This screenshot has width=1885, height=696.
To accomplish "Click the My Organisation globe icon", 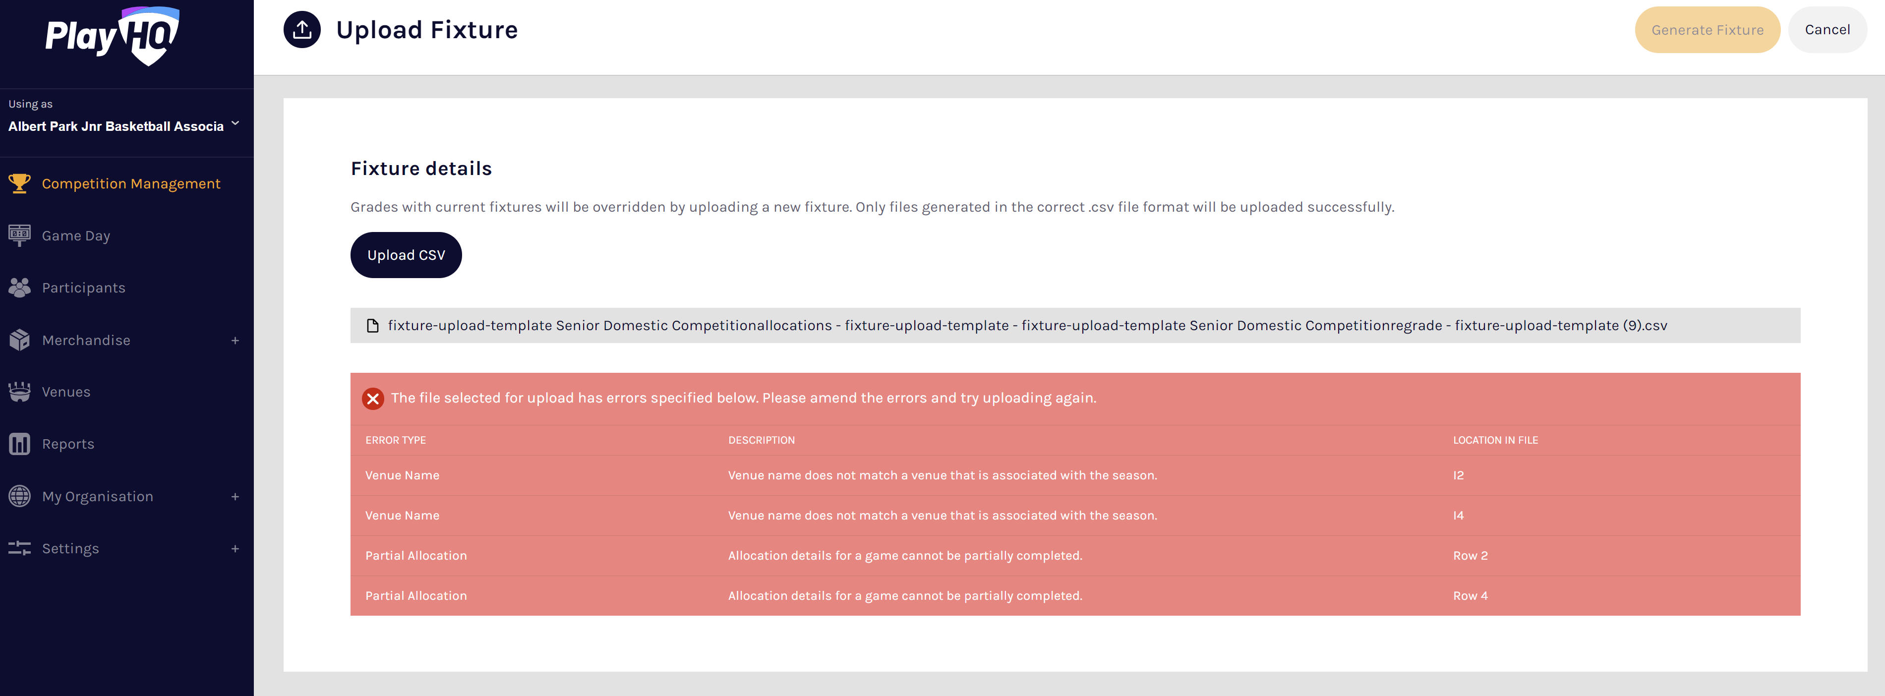I will 20,496.
